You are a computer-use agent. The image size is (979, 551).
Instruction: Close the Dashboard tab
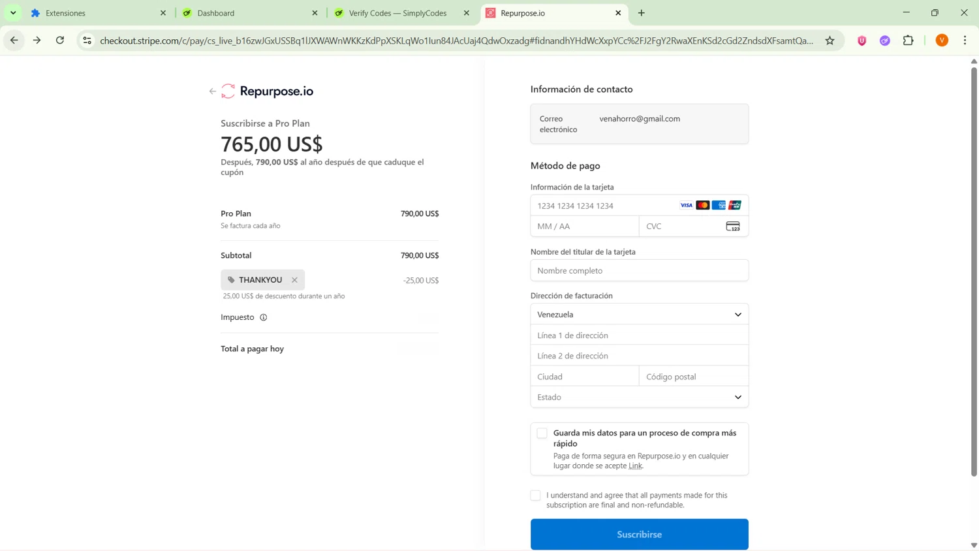pos(315,13)
